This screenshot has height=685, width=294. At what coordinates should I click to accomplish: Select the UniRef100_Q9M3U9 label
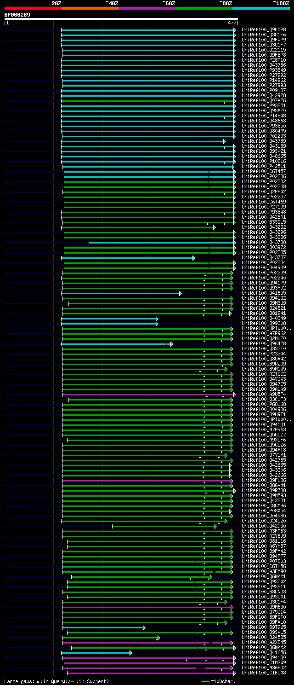[x=264, y=303]
